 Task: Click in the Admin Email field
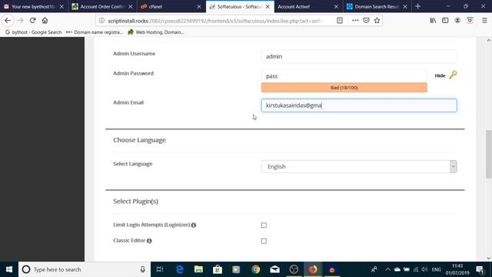pos(359,105)
